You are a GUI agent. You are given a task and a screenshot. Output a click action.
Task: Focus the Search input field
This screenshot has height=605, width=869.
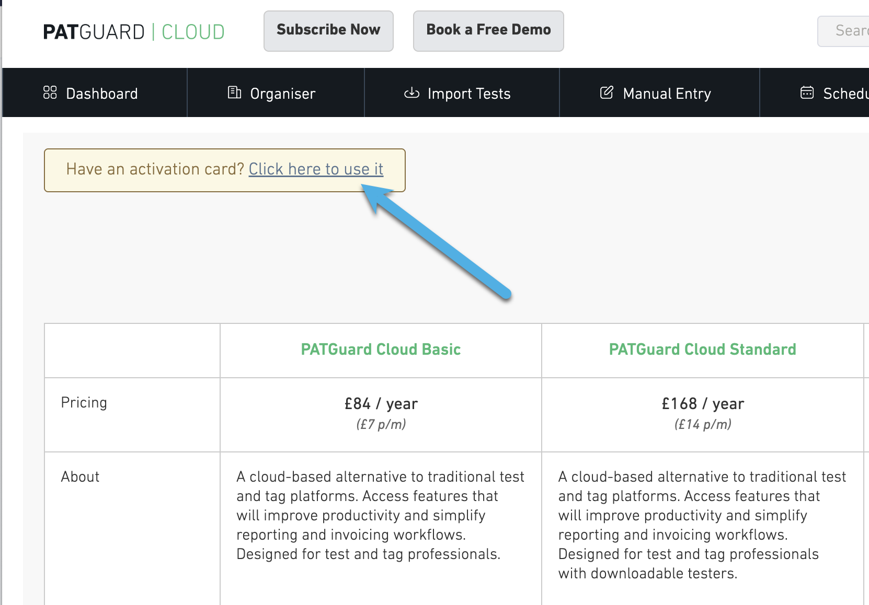(x=843, y=31)
